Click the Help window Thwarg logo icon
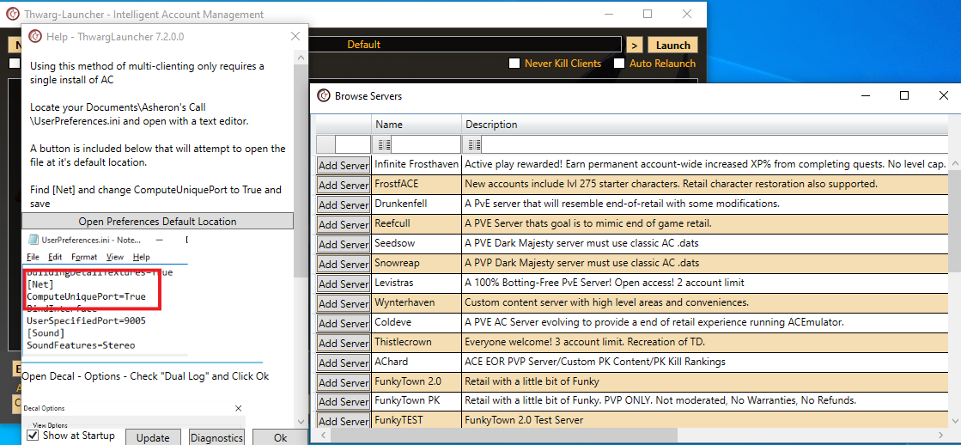This screenshot has width=961, height=445. pyautogui.click(x=35, y=37)
